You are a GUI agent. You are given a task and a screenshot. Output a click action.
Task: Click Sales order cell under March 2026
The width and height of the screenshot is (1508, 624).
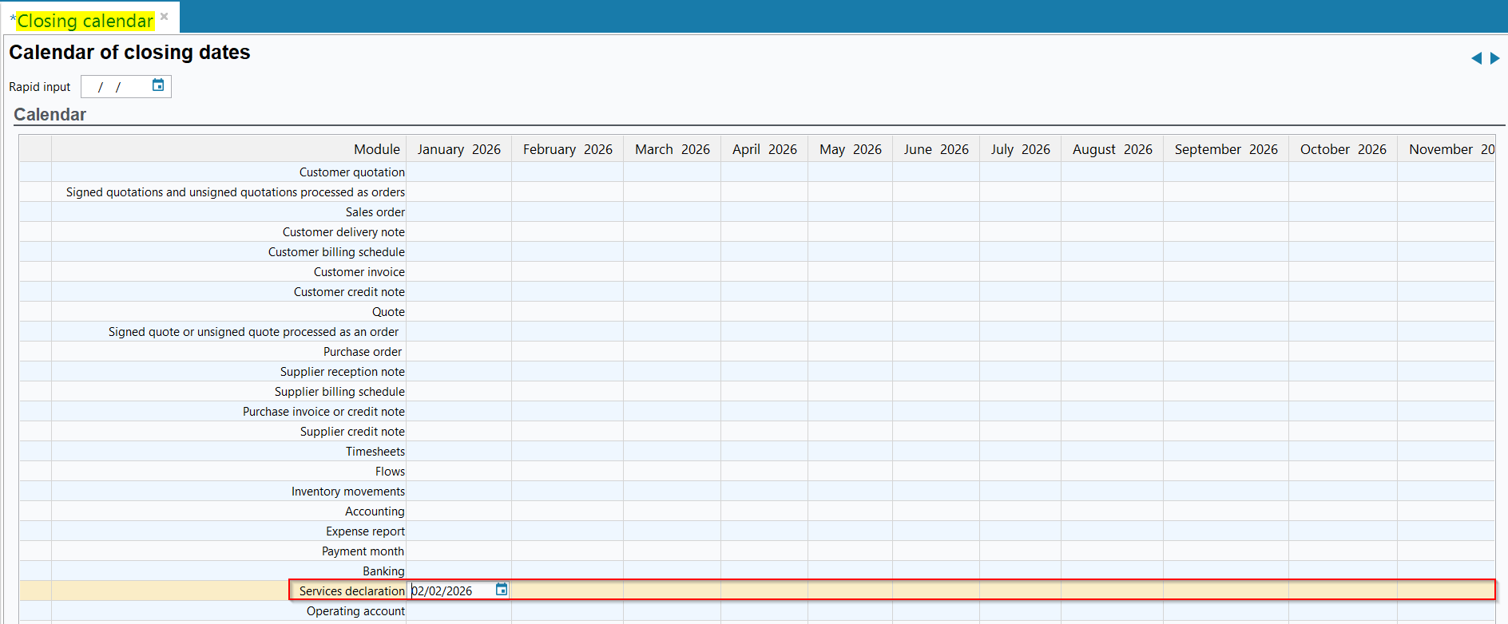(672, 212)
